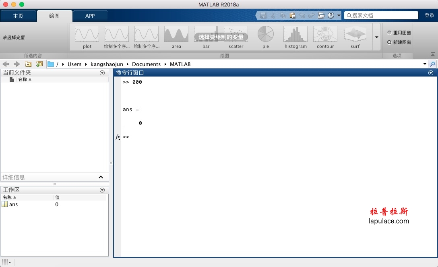Image resolution: width=438 pixels, height=267 pixels.
Task: Click the Paste clipboard icon
Action: [292, 15]
